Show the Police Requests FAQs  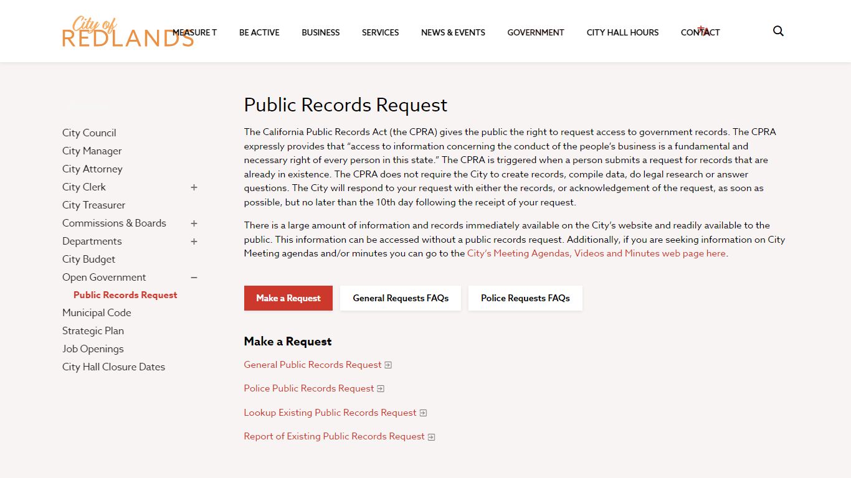[525, 298]
